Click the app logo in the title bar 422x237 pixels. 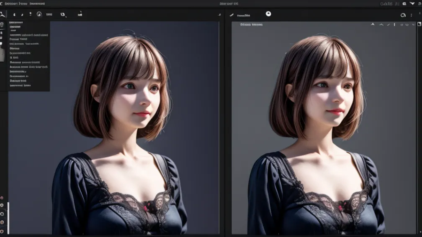pos(1,4)
